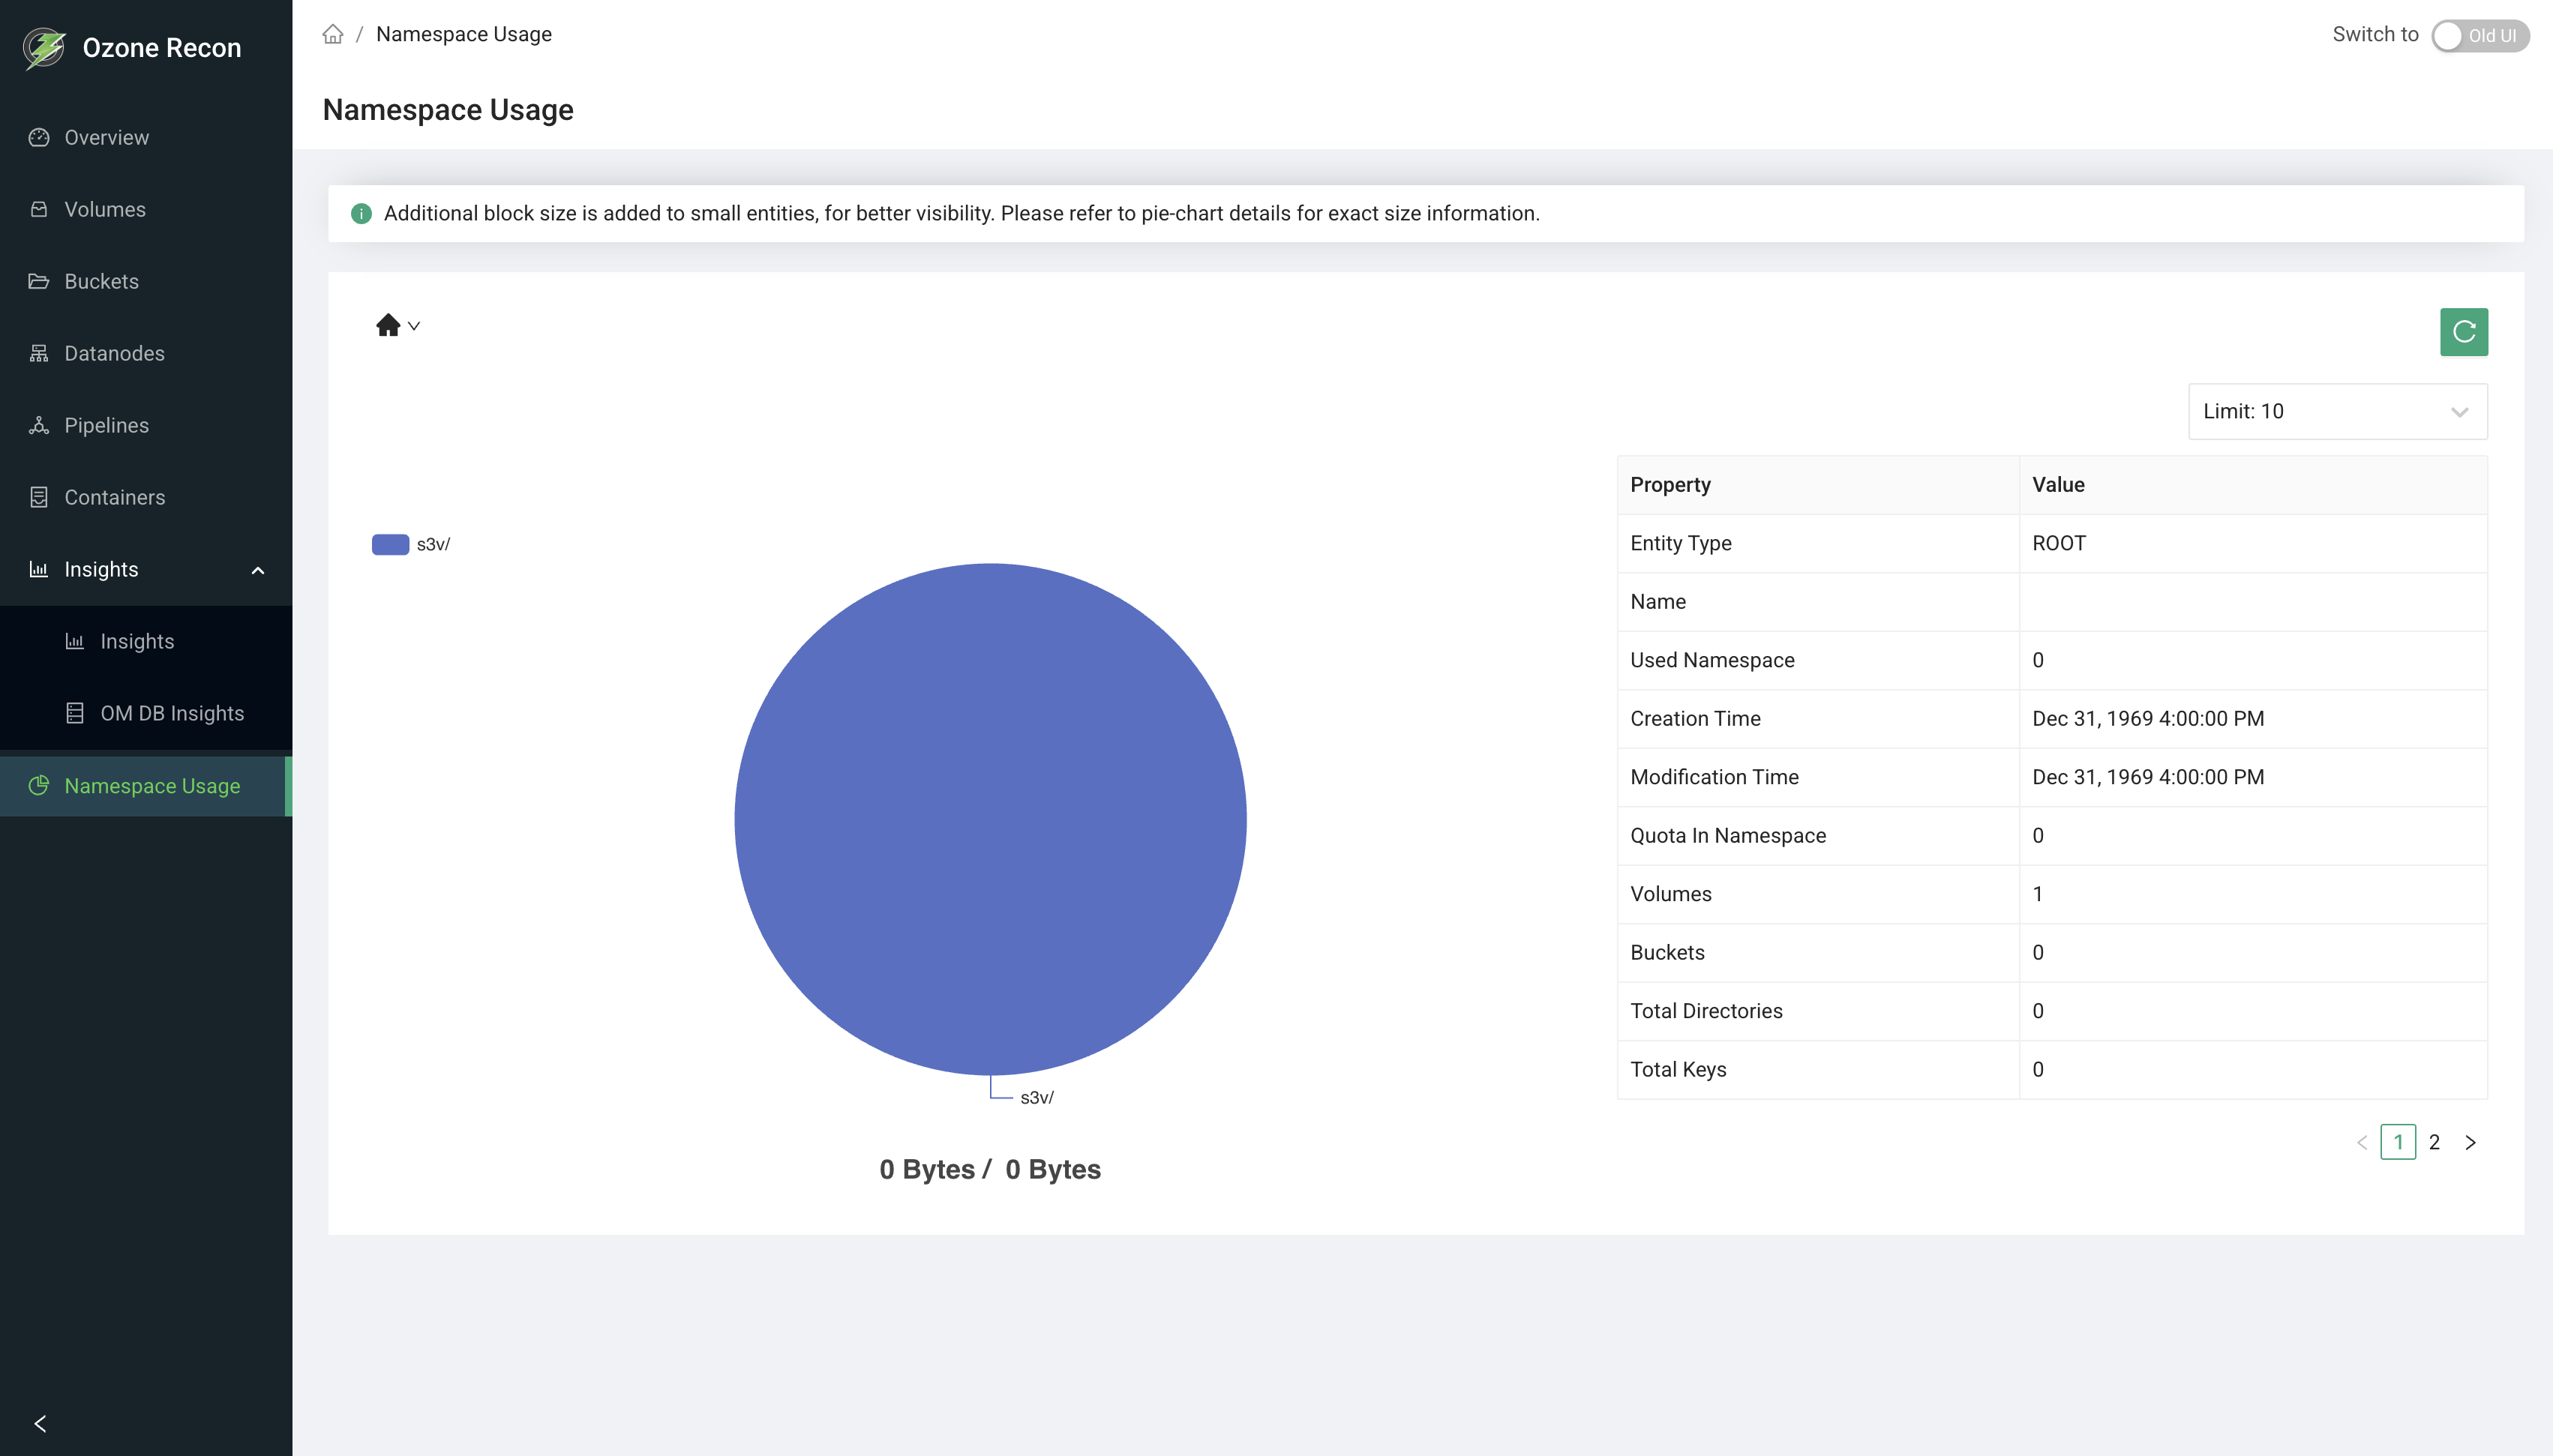Image resolution: width=2553 pixels, height=1456 pixels.
Task: Collapse the Insights submenu chevron
Action: [x=258, y=570]
